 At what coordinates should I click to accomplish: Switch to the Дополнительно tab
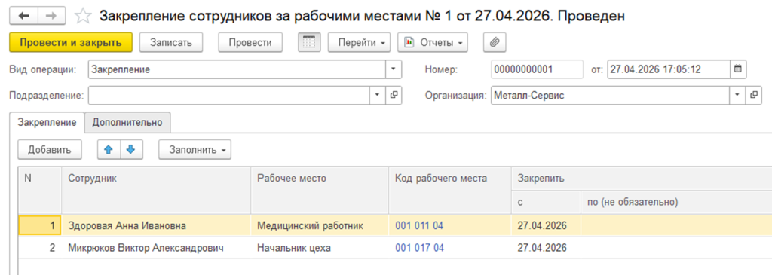127,123
